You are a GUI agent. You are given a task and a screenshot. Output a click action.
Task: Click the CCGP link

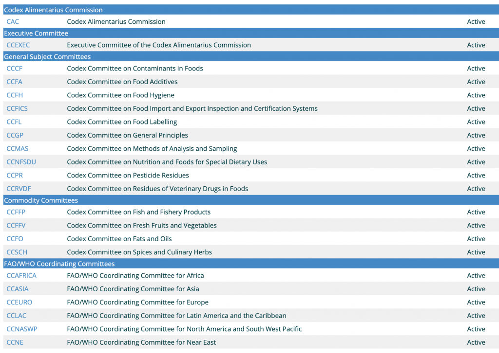[15, 135]
